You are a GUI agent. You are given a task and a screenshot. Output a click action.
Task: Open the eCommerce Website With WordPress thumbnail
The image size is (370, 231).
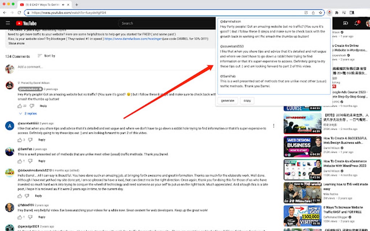pos(303,170)
